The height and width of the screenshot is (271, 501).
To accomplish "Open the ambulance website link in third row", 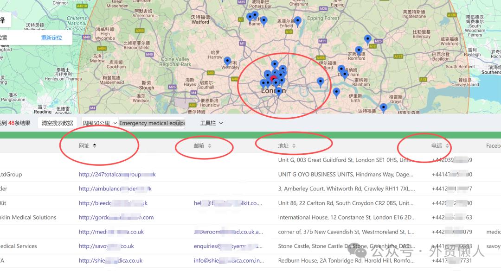I will tap(115, 189).
